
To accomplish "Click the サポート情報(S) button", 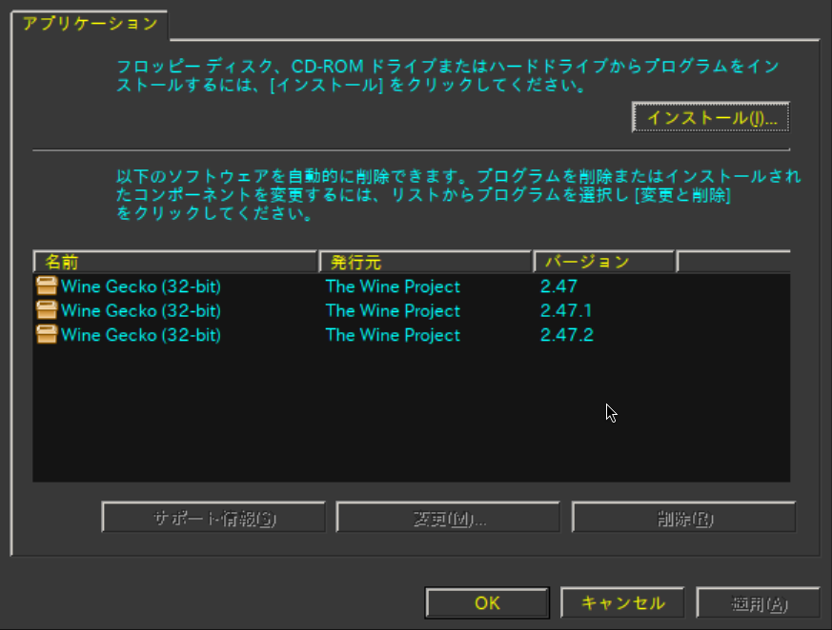I will pos(213,517).
